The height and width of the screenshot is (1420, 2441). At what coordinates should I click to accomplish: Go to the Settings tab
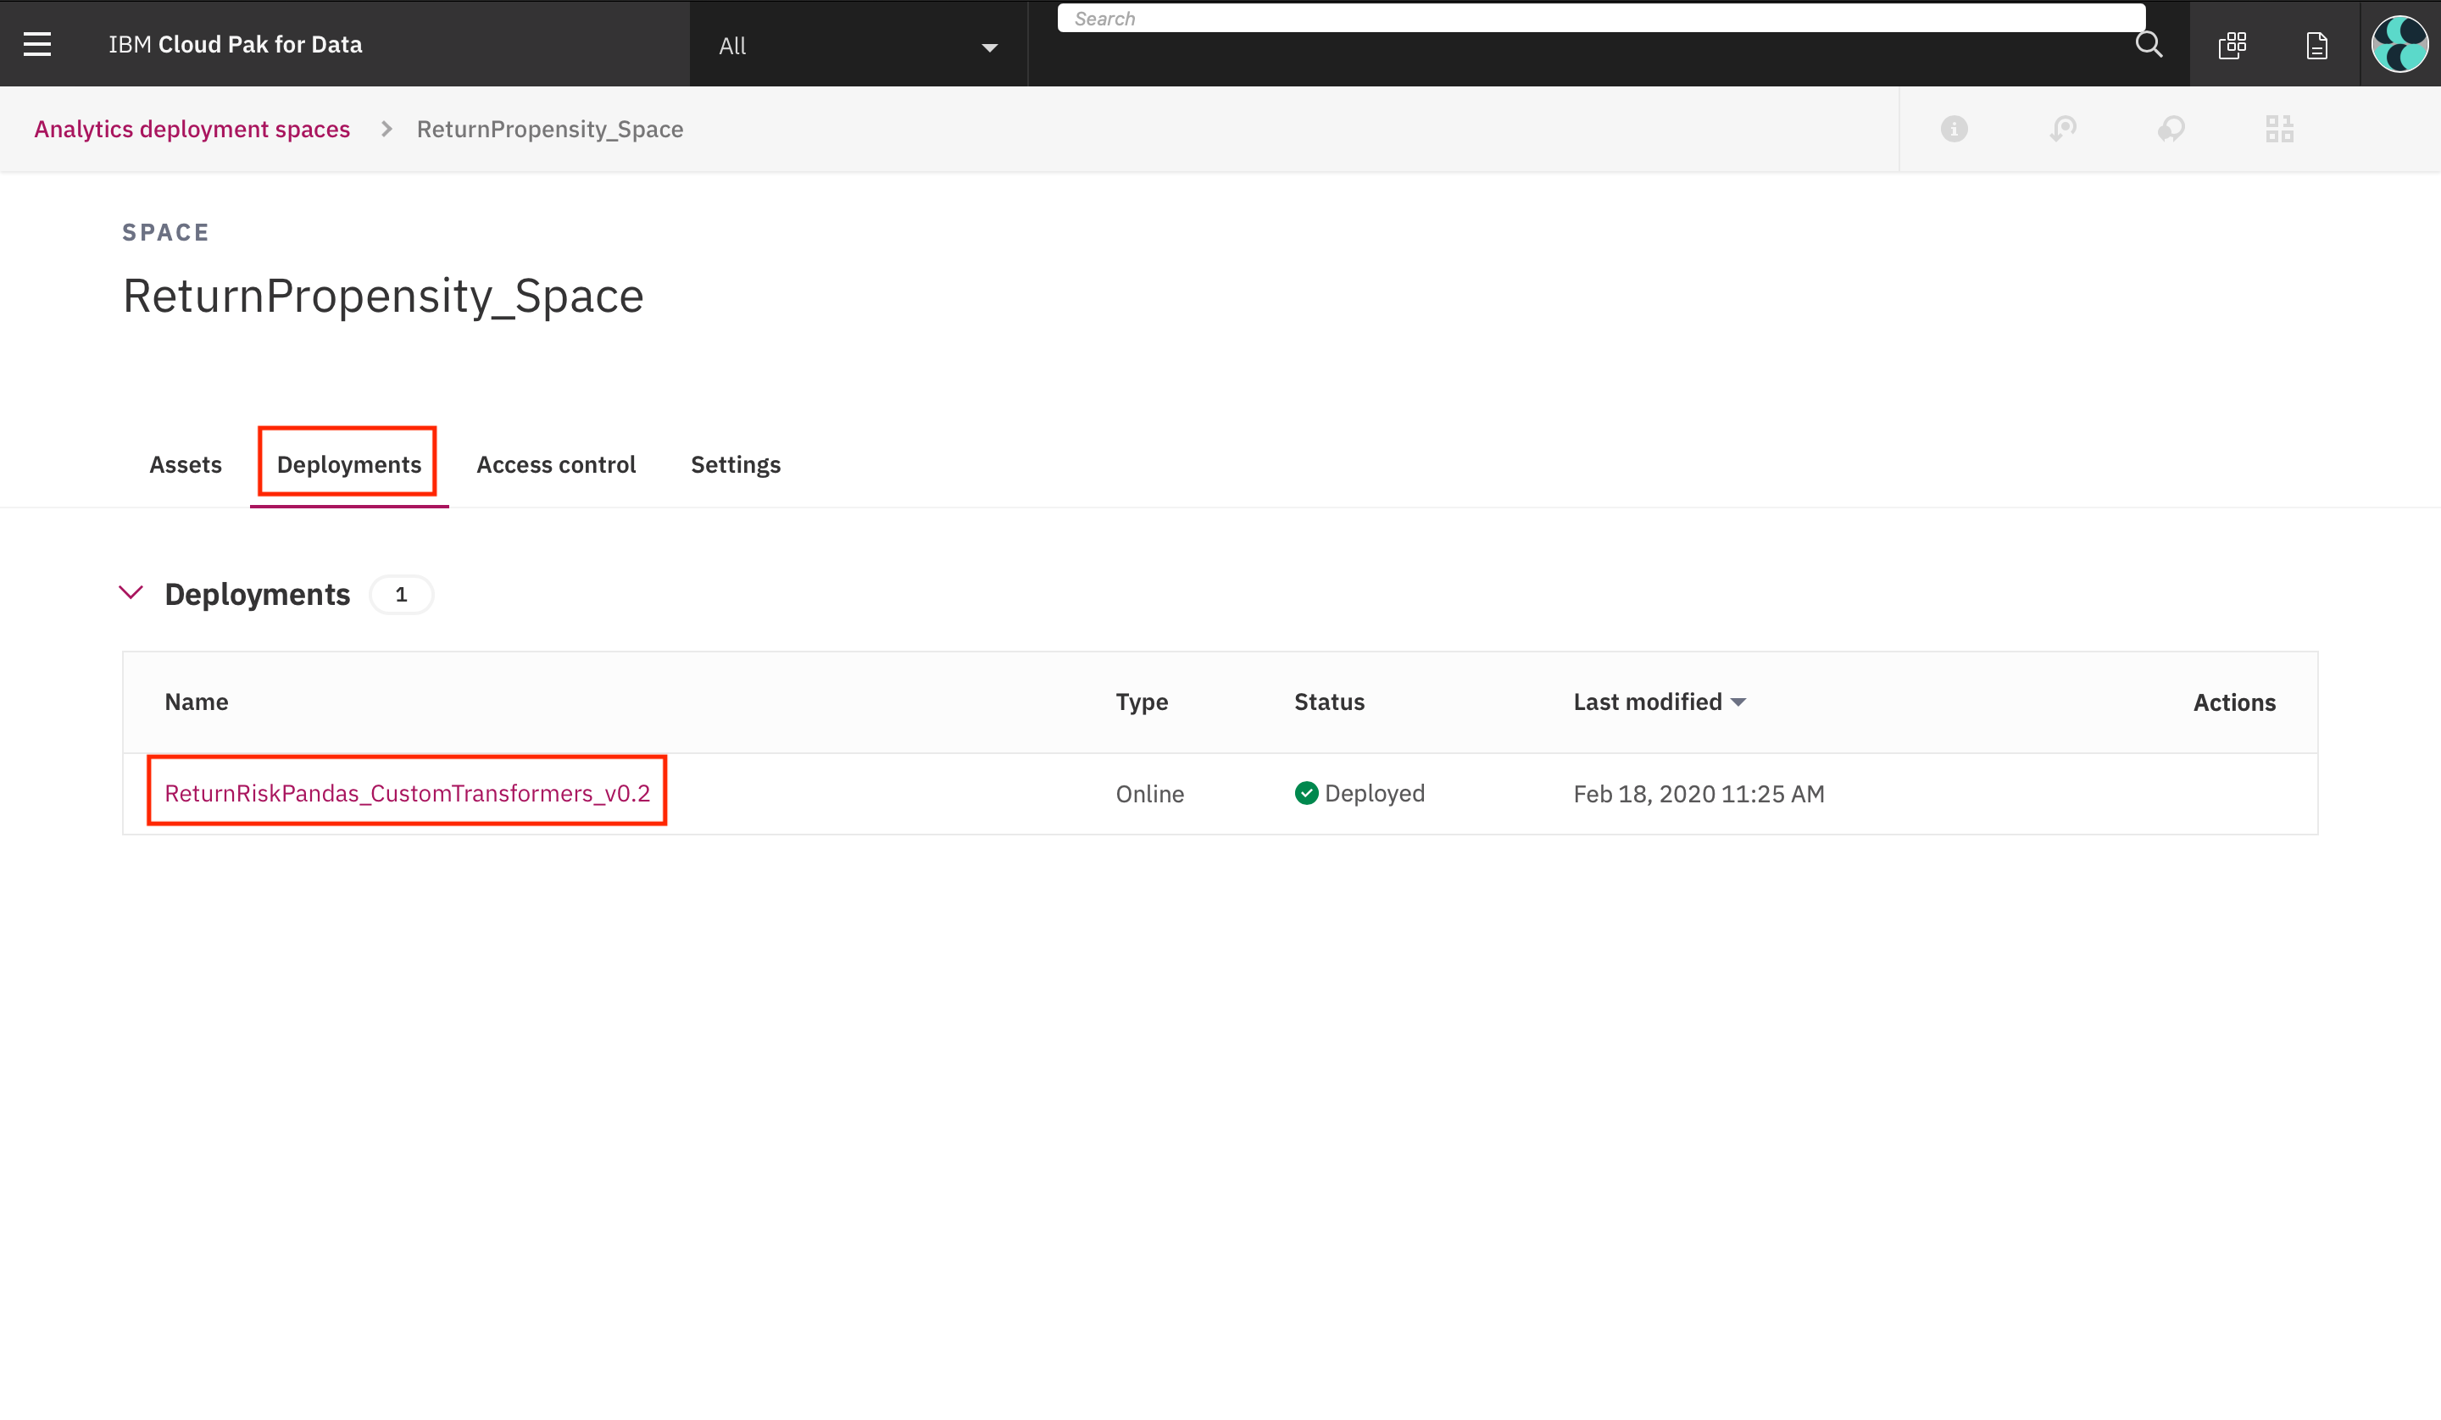coord(735,465)
